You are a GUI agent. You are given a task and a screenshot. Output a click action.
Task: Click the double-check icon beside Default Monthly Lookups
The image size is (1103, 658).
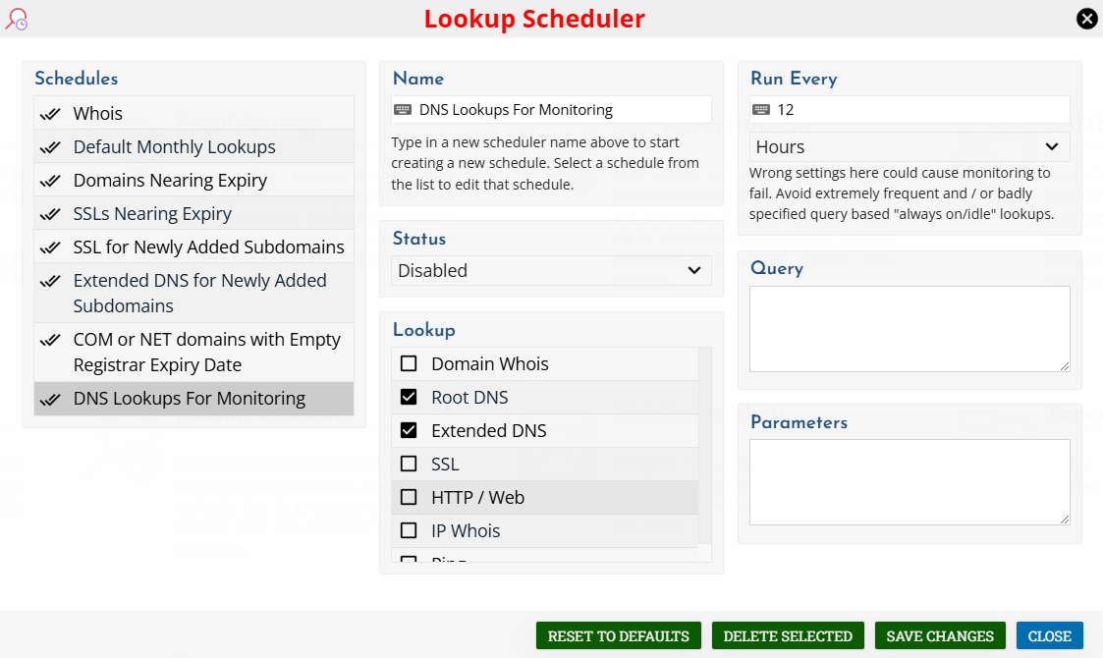[50, 147]
